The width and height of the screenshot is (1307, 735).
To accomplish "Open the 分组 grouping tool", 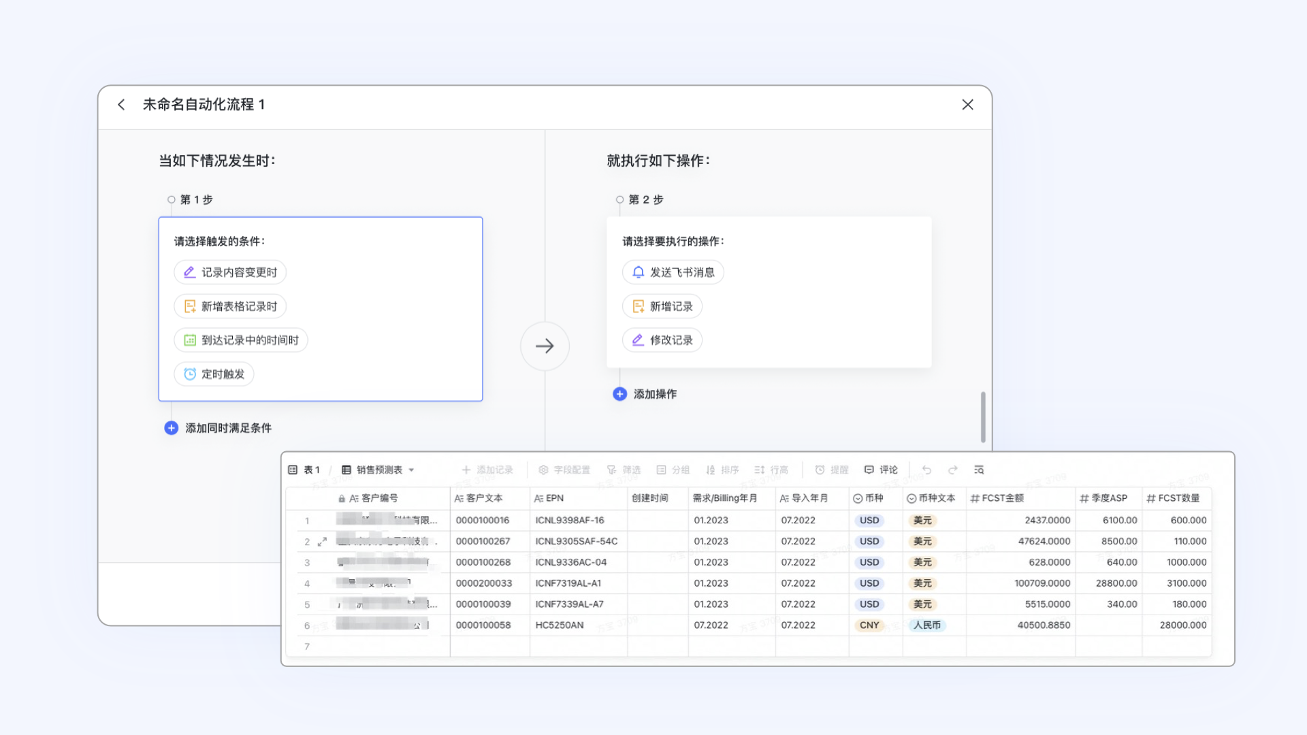I will [x=673, y=470].
